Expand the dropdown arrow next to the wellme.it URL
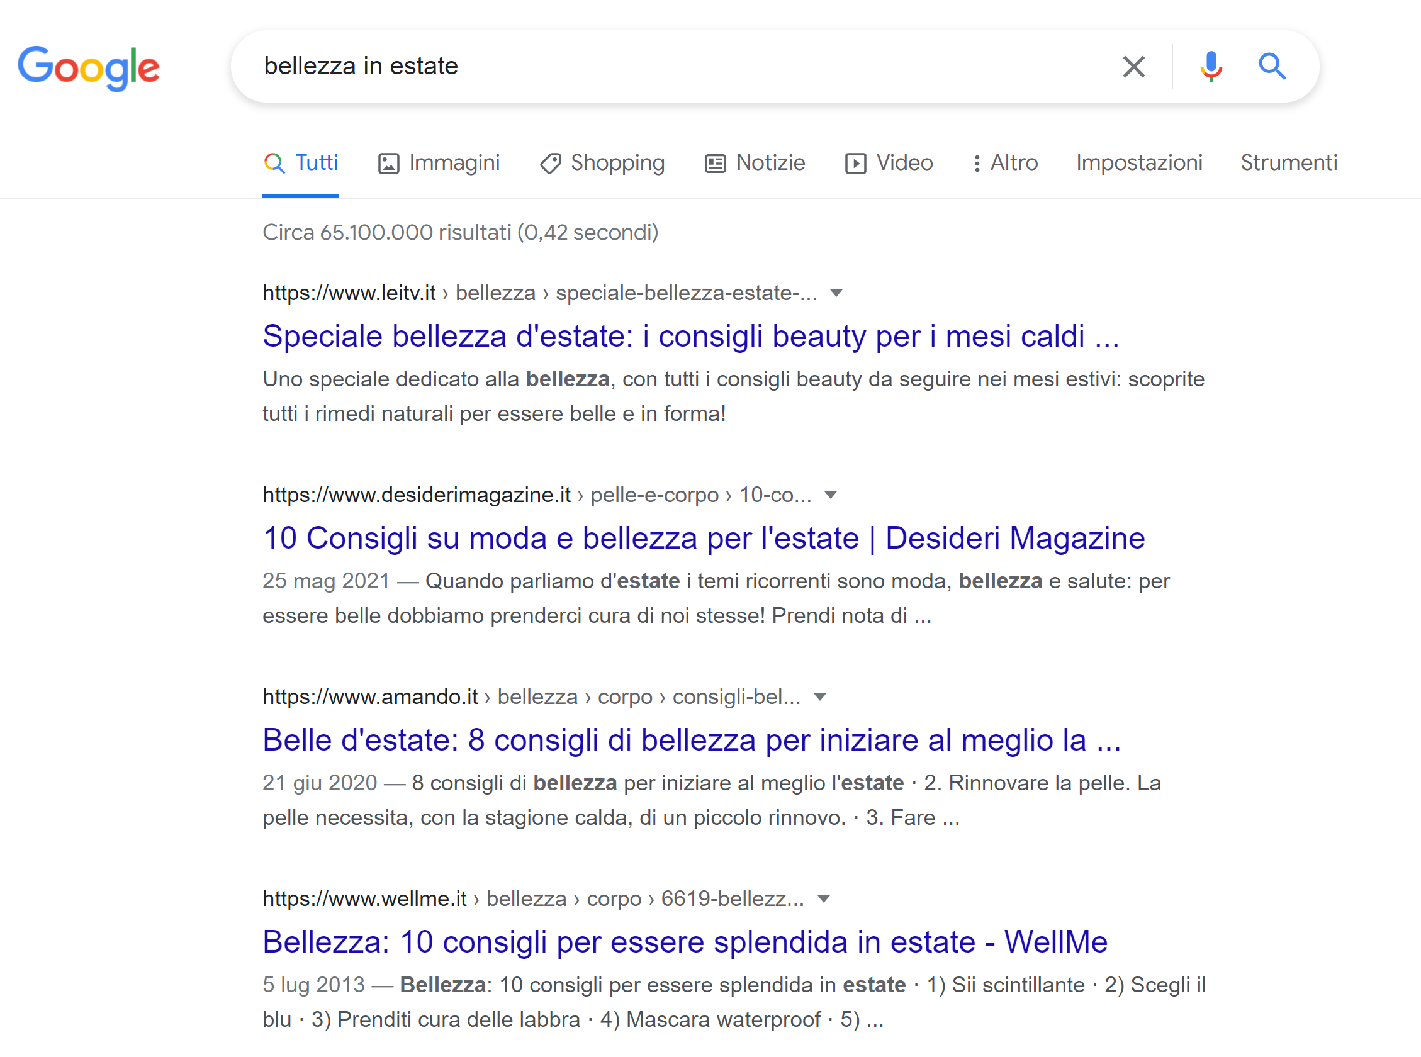The width and height of the screenshot is (1421, 1057). (x=823, y=900)
